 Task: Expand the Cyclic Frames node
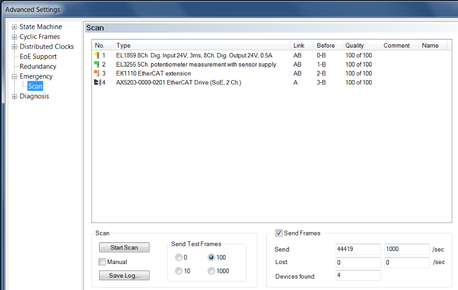(14, 37)
